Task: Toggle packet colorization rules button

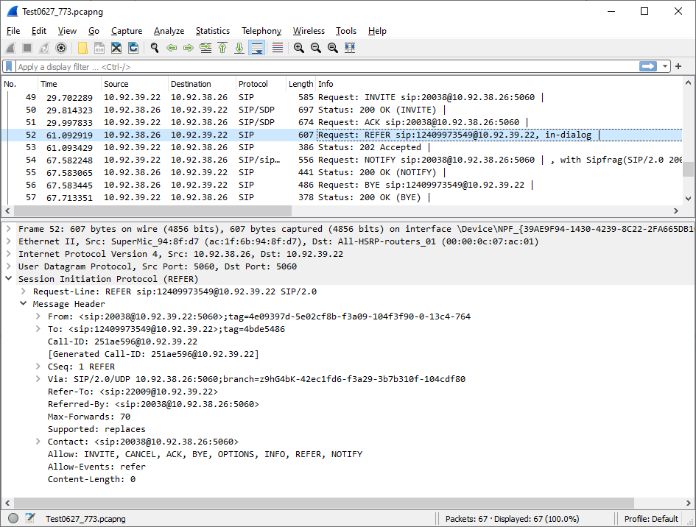Action: tap(278, 48)
